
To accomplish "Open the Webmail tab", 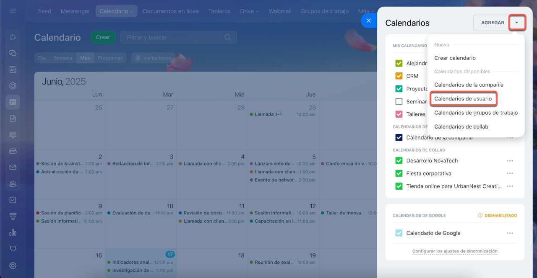I will pyautogui.click(x=280, y=11).
